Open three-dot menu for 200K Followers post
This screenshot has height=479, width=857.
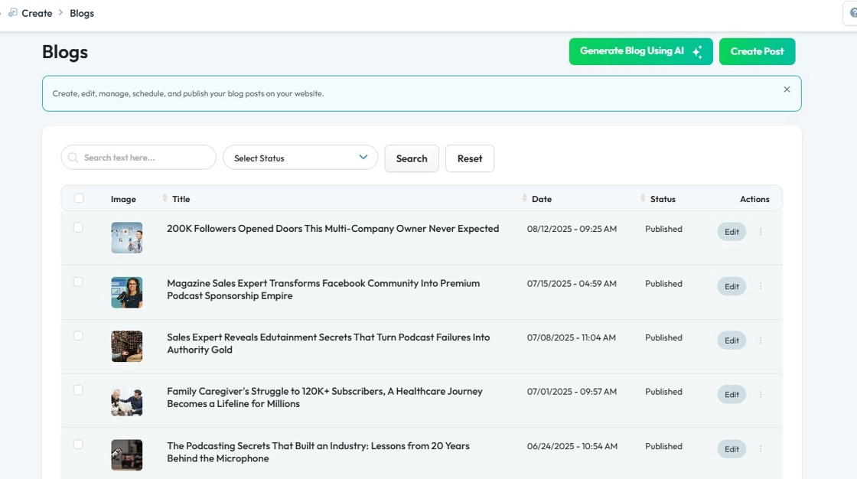click(761, 232)
